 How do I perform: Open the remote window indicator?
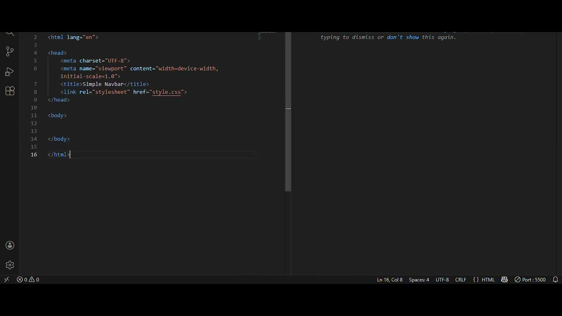pos(7,280)
